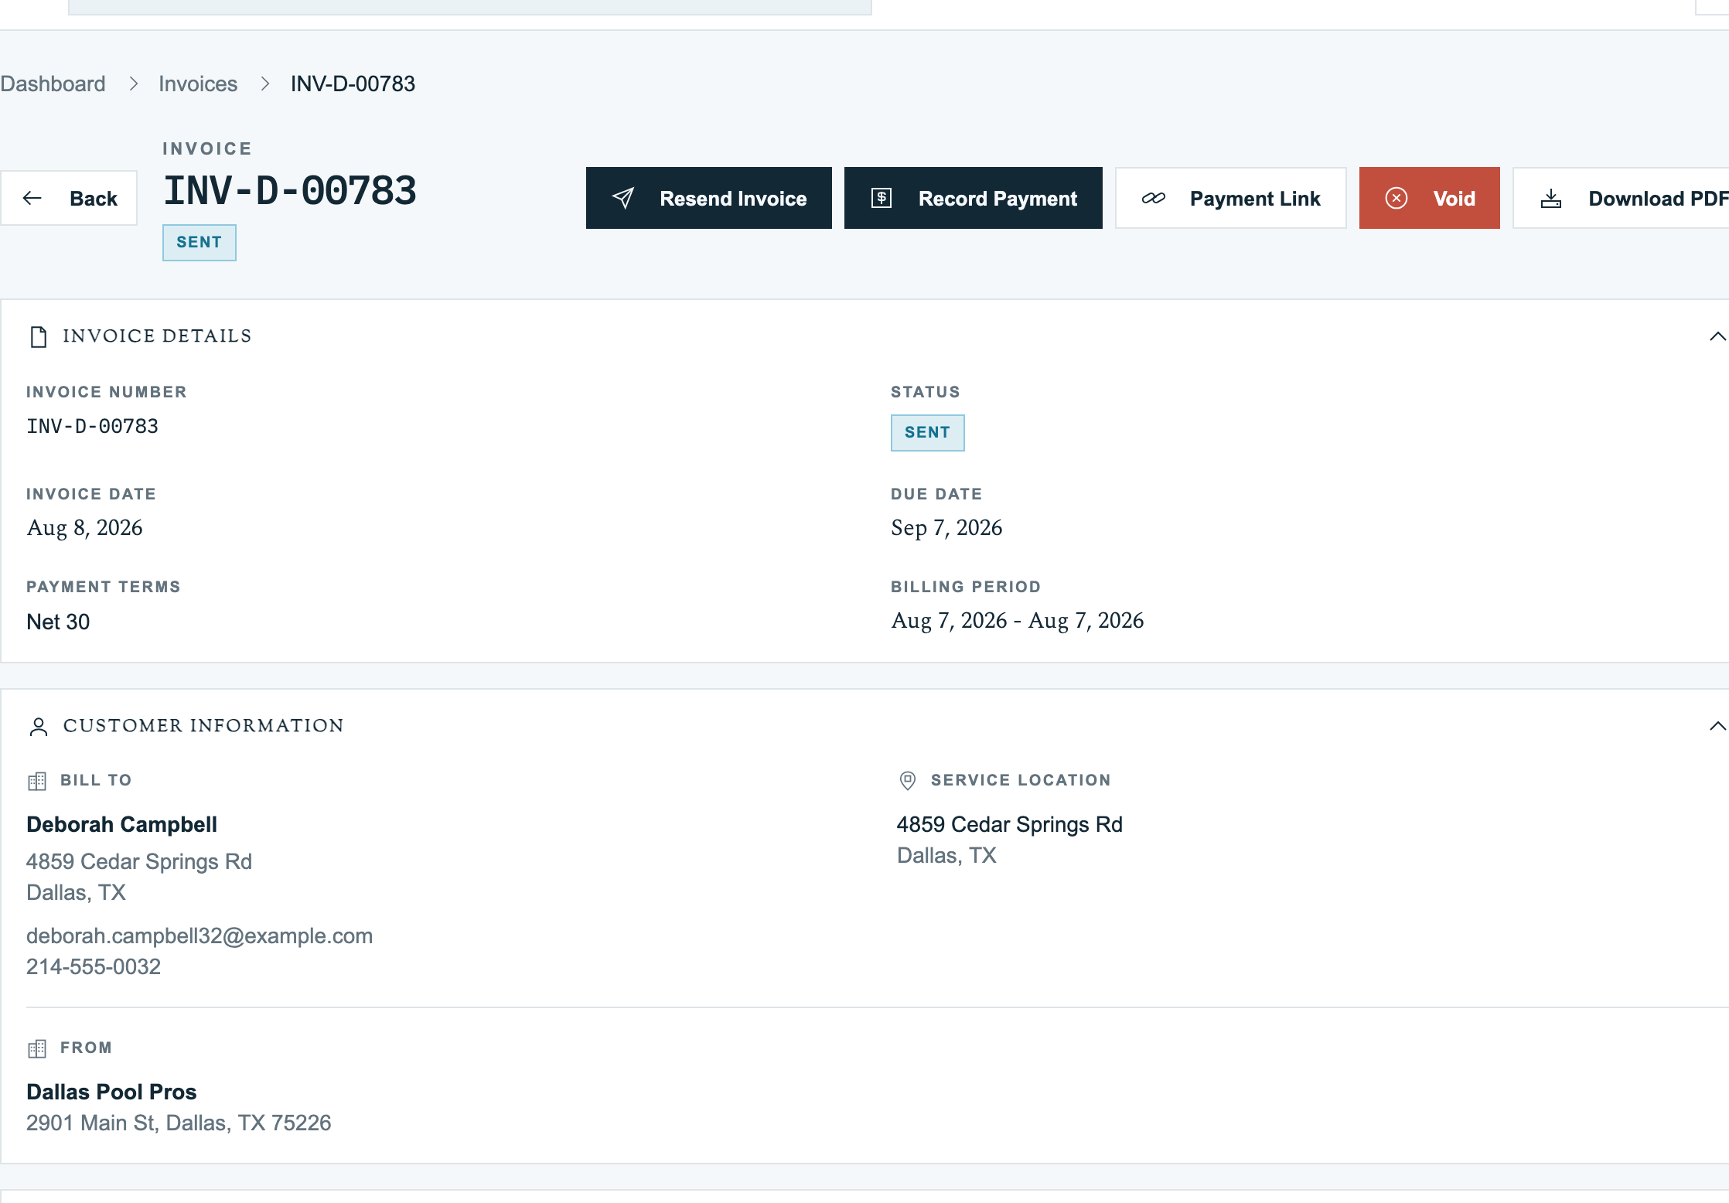Click the paper plane icon on Resend Invoice
This screenshot has width=1729, height=1203.
pos(623,199)
